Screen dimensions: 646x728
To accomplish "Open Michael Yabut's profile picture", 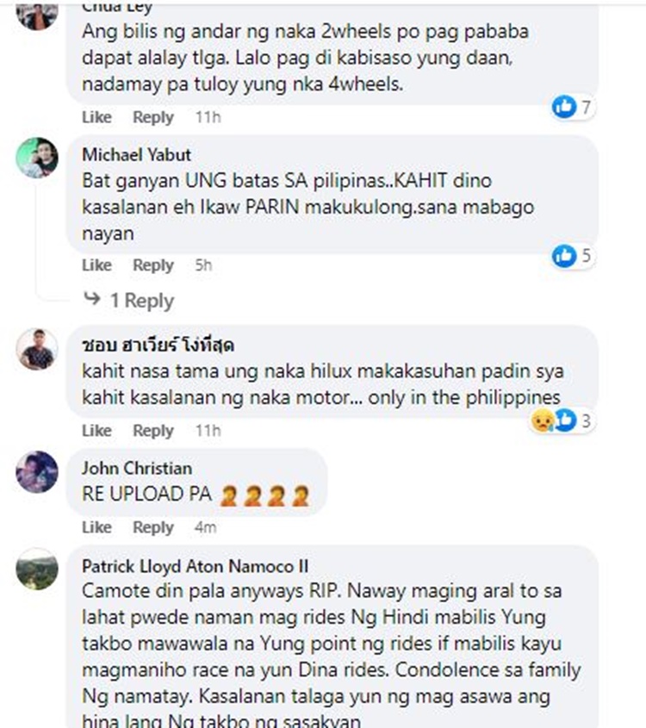I will 37,159.
